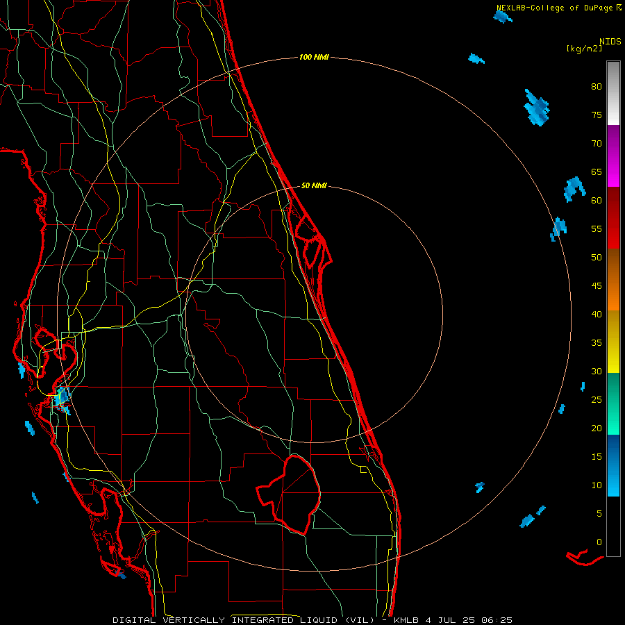Viewport: 625px width, 625px height.
Task: Select the 35 legend value
Action: point(597,343)
